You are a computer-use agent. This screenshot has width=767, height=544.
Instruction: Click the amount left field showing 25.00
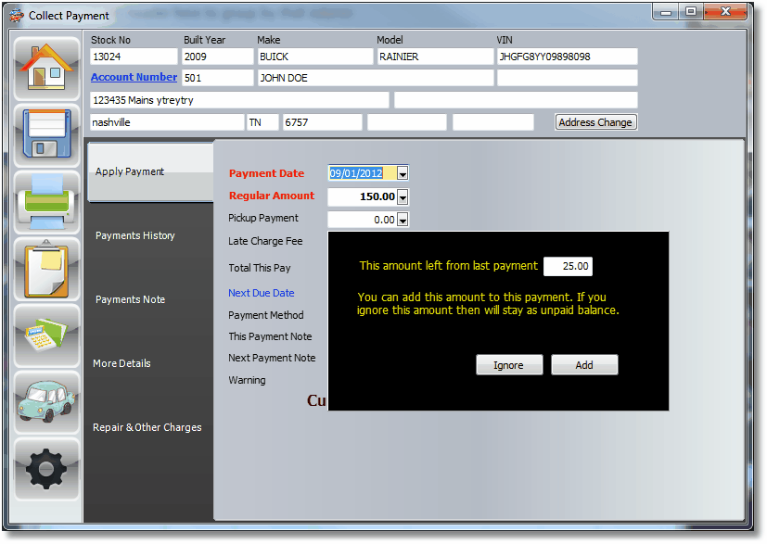tap(567, 266)
